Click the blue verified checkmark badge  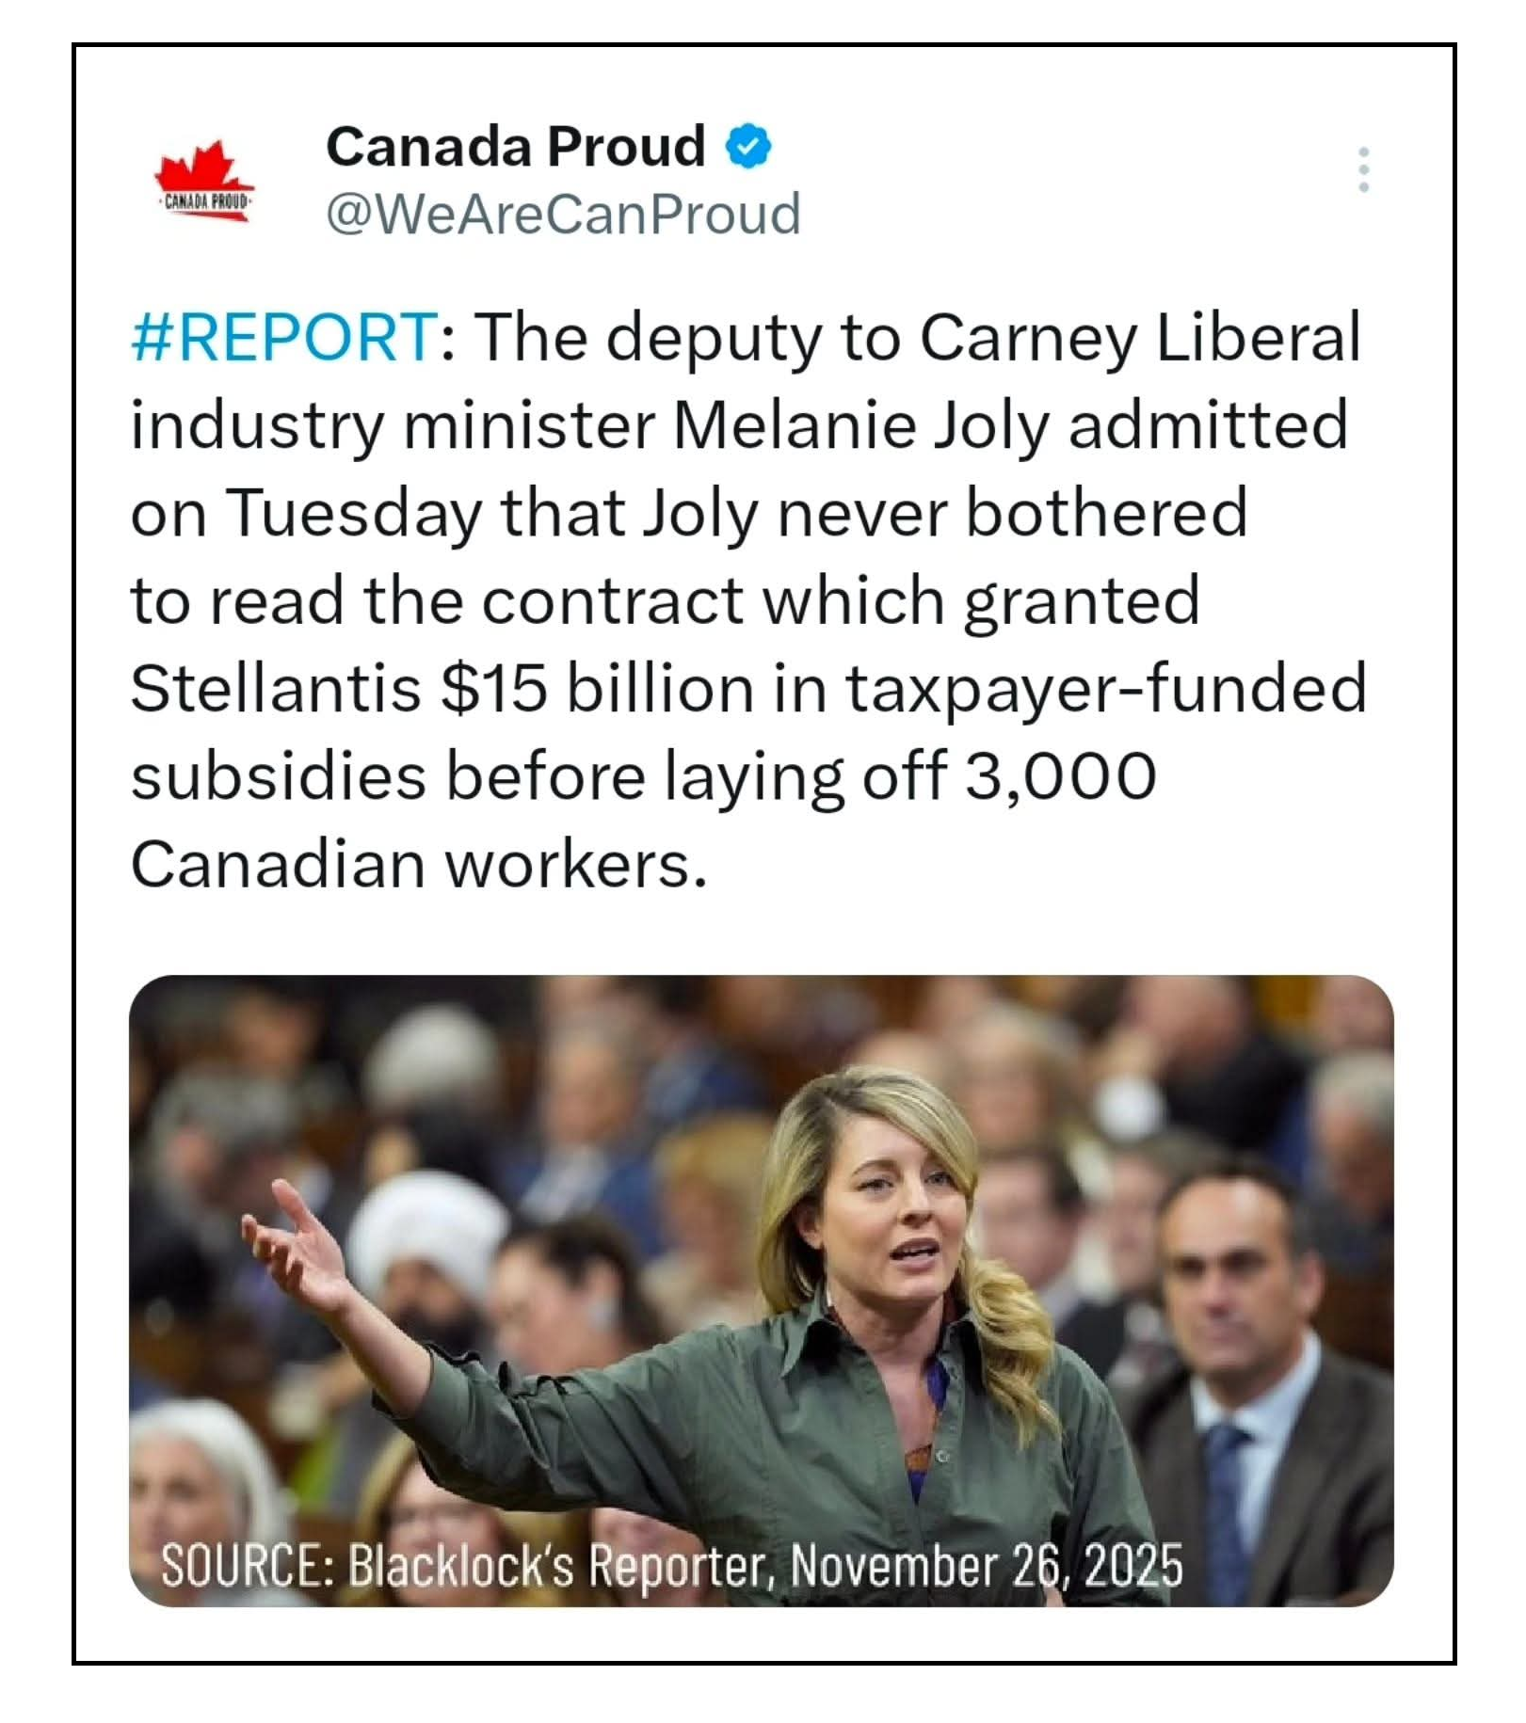(748, 147)
